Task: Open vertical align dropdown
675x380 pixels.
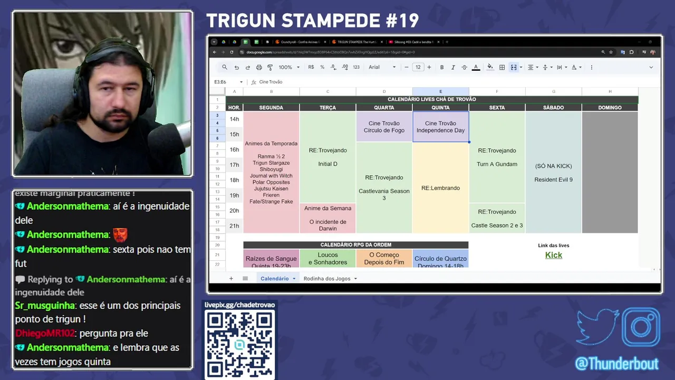Action: point(547,67)
